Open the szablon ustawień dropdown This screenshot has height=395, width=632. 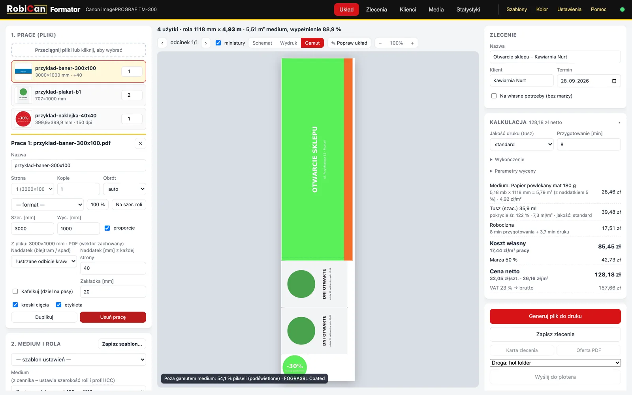(79, 360)
